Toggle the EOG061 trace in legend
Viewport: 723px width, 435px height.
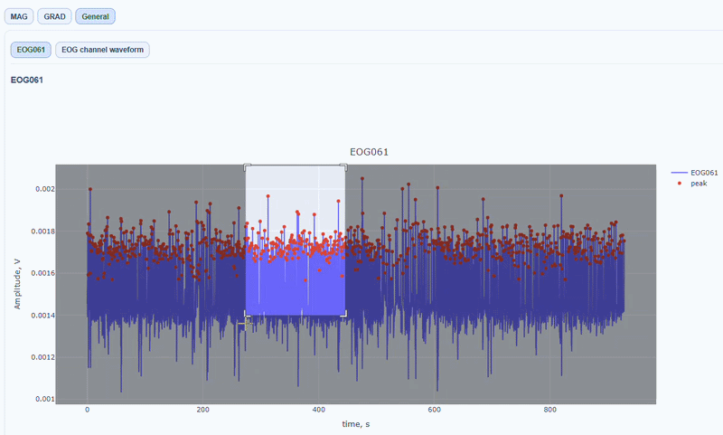pyautogui.click(x=703, y=172)
